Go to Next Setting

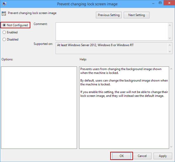[x=136, y=15]
